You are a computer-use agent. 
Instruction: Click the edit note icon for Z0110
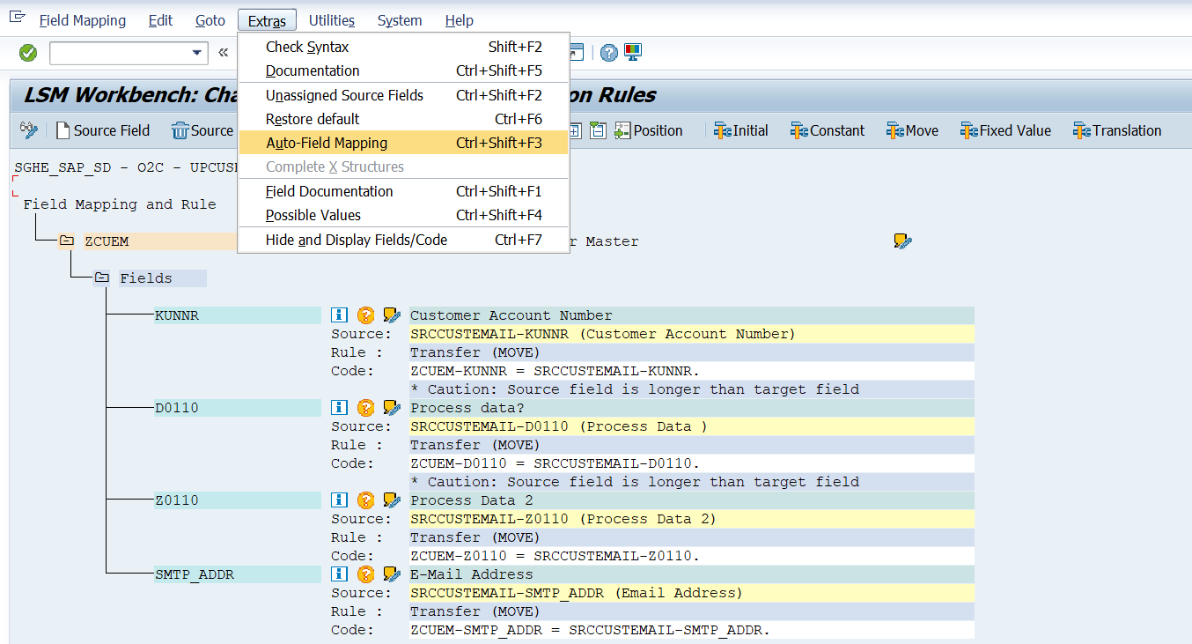pyautogui.click(x=392, y=500)
